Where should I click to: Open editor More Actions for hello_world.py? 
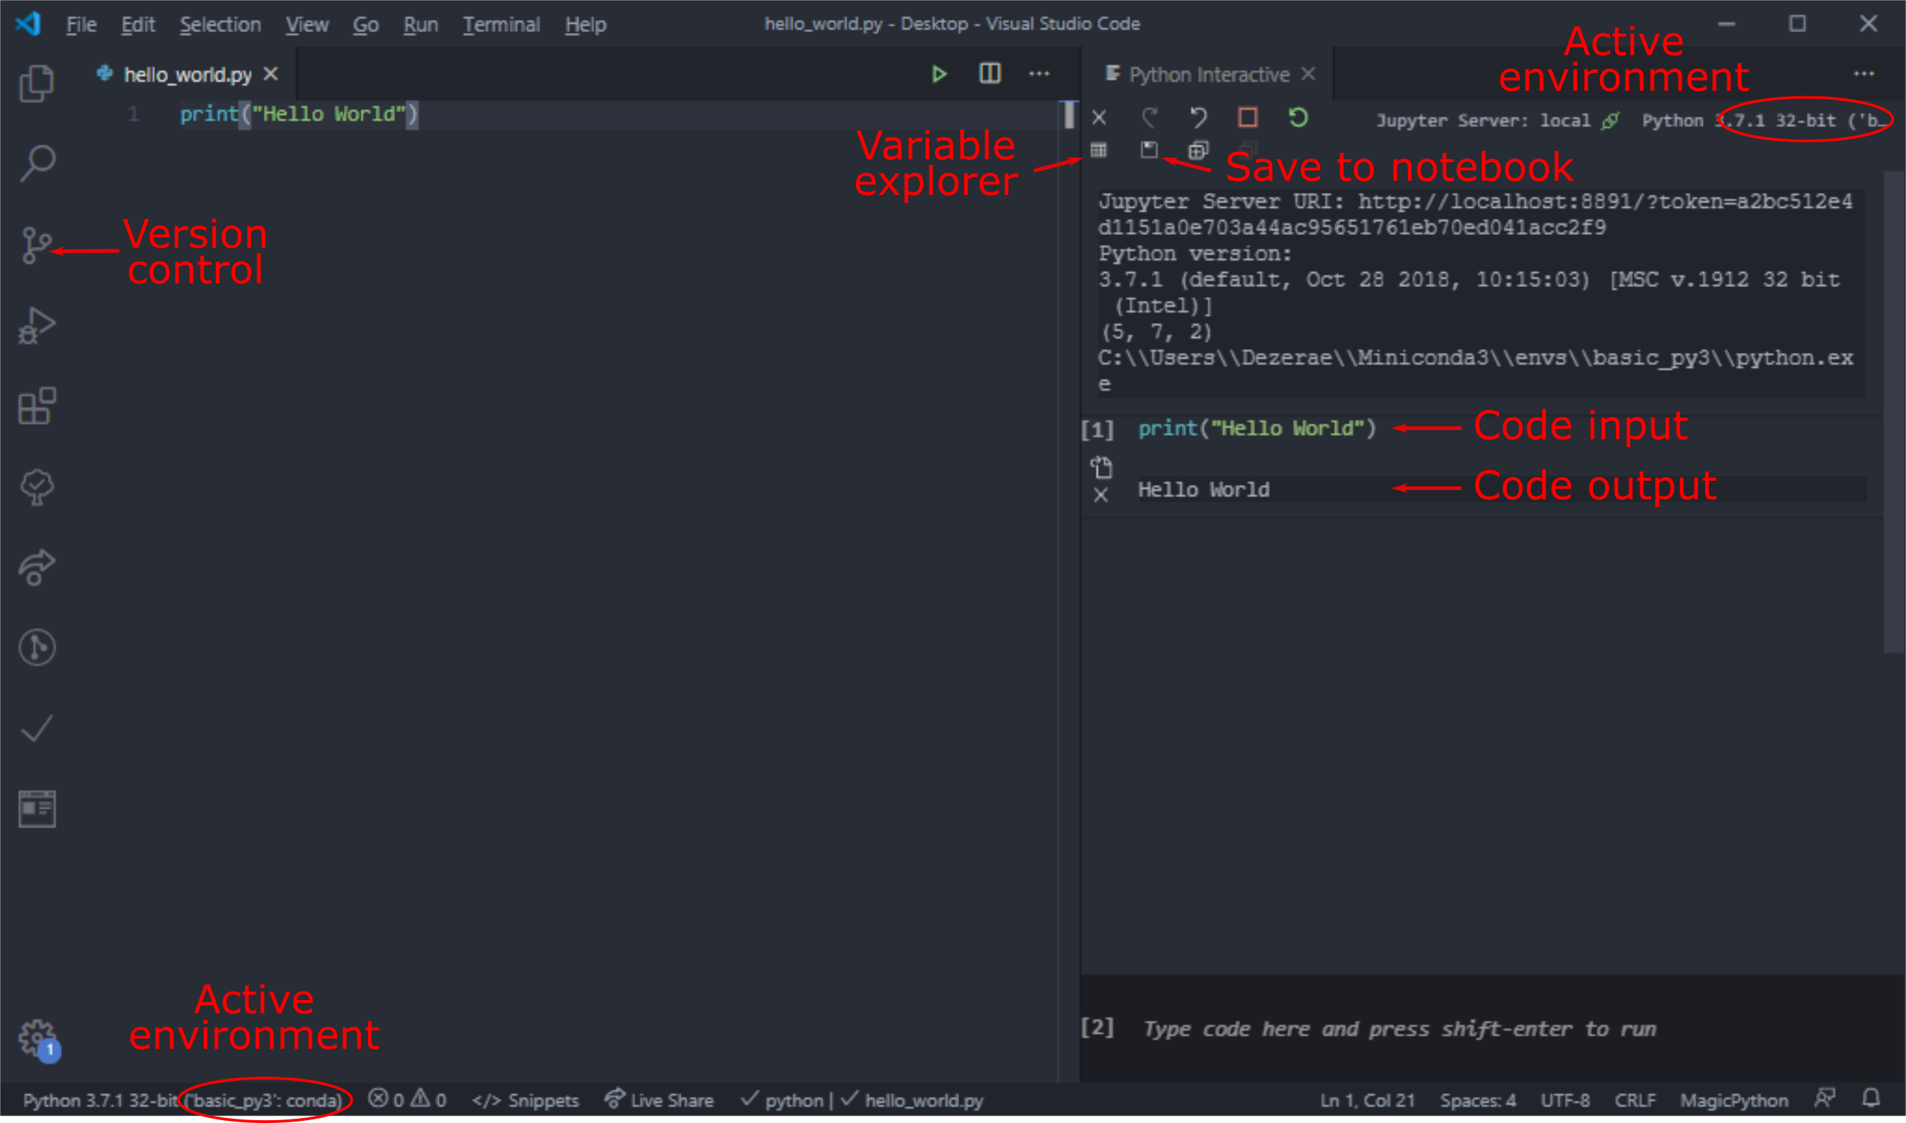[1039, 74]
